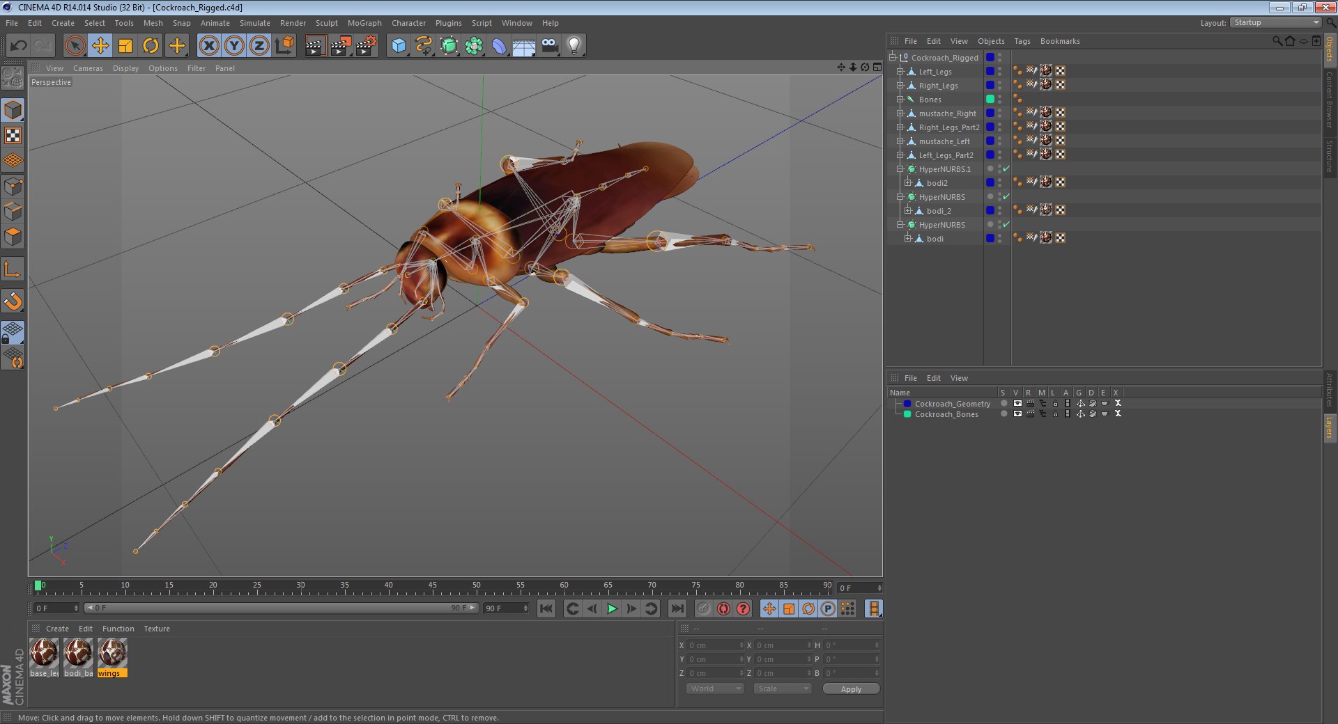Activate the Rotate tool

tap(151, 46)
